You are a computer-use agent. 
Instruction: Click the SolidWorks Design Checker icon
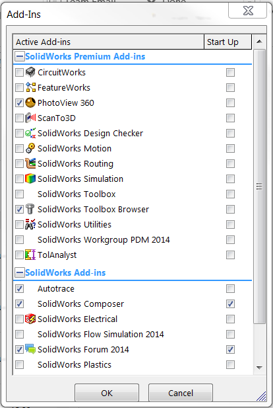(x=30, y=133)
